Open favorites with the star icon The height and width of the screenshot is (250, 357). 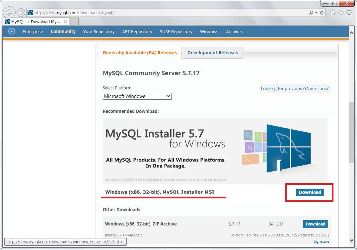click(341, 13)
